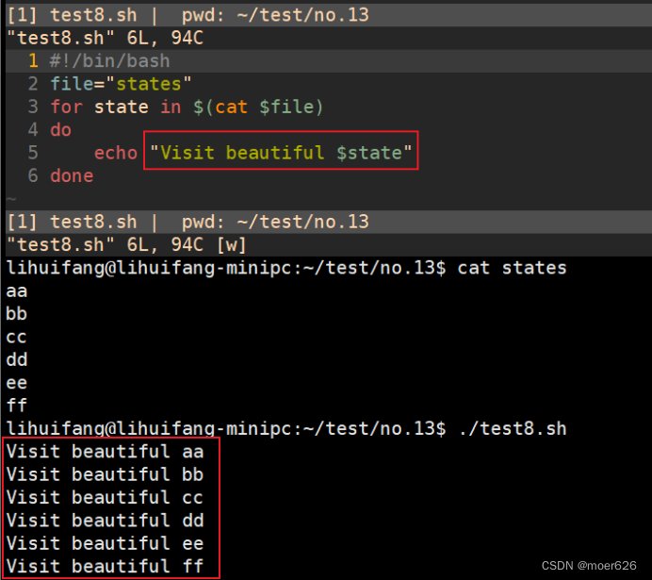Screen dimensions: 652x580
Task: Click the 'cc' line of cat output
Action: pos(17,337)
